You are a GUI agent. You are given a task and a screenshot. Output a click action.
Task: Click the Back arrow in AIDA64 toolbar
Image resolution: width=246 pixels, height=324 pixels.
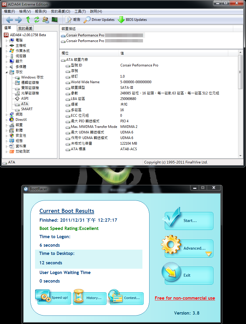coord(9,20)
